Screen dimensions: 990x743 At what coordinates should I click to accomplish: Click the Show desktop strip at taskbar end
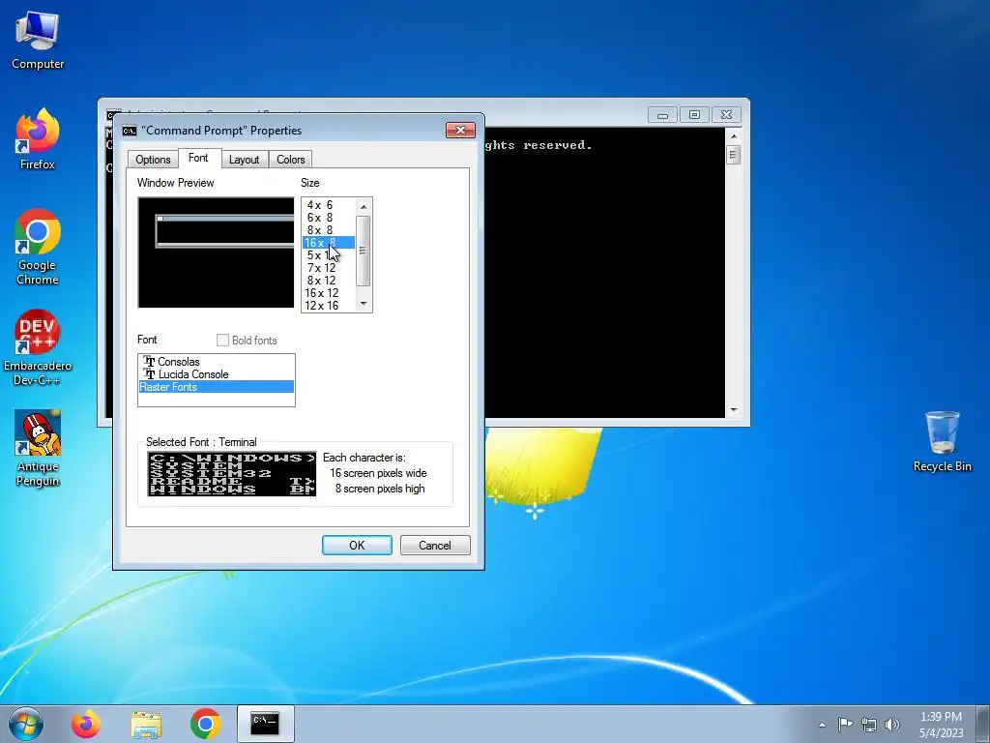pos(983,724)
